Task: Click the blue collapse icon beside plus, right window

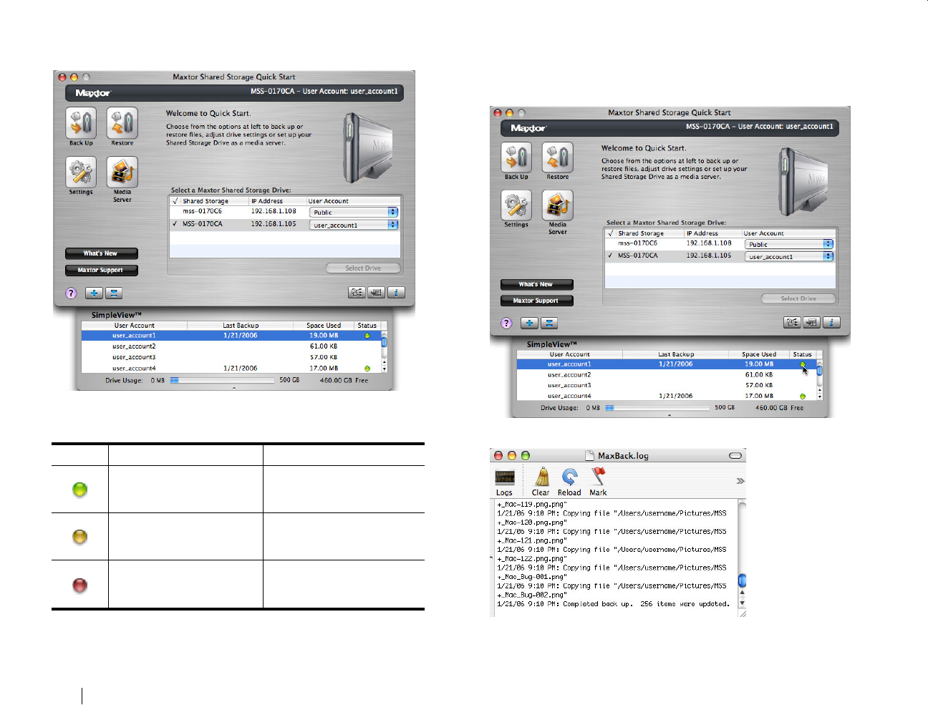Action: pyautogui.click(x=549, y=323)
